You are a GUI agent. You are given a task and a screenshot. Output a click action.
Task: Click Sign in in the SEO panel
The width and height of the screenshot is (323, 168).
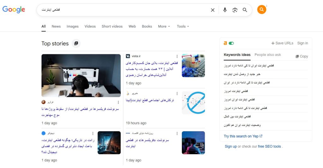(302, 43)
